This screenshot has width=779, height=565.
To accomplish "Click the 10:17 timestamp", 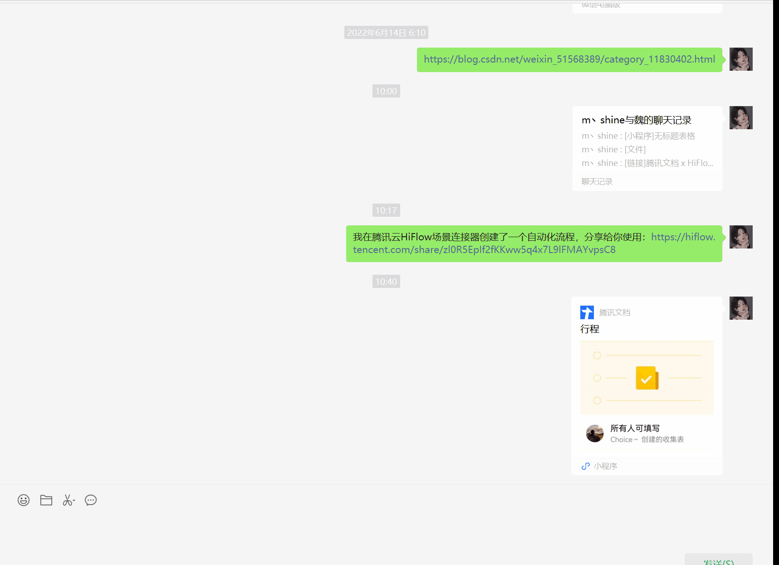I will click(x=386, y=210).
